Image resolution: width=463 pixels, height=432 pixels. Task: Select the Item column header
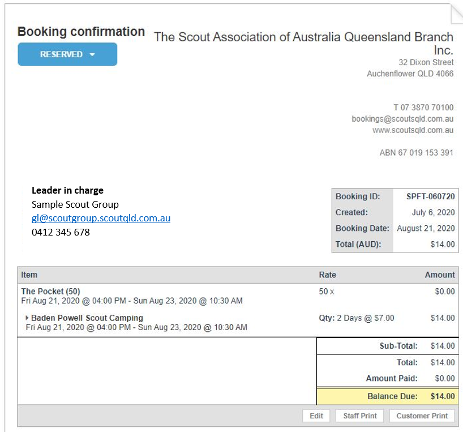[x=29, y=275]
